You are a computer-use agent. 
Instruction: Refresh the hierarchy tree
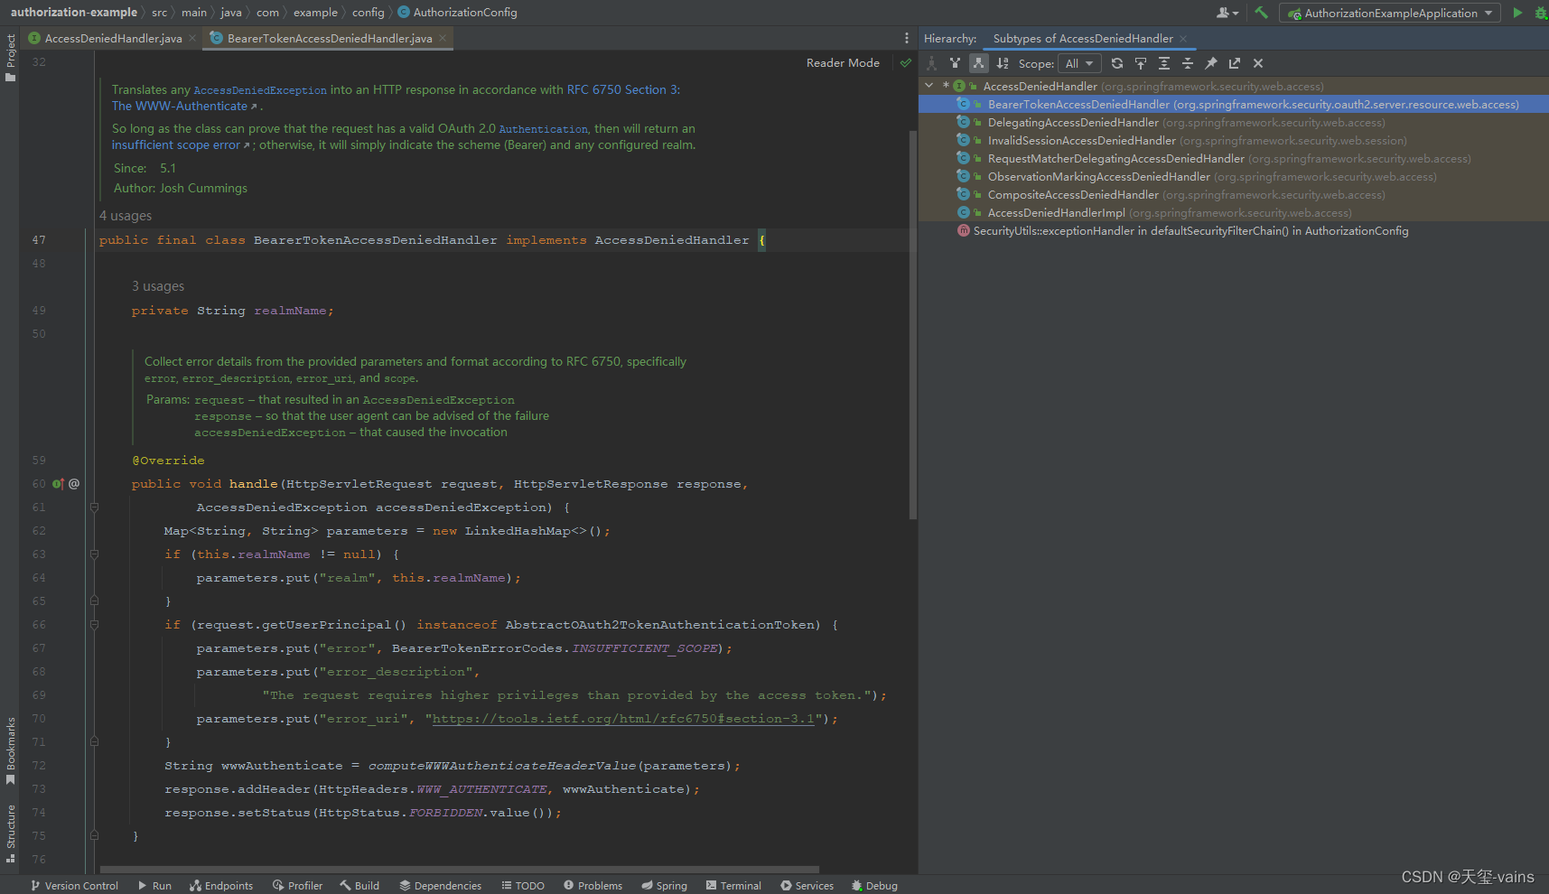tap(1117, 63)
